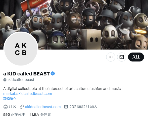This screenshot has height=119, width=148.
Task: Open the three-dot more options menu
Action: [x=111, y=57]
